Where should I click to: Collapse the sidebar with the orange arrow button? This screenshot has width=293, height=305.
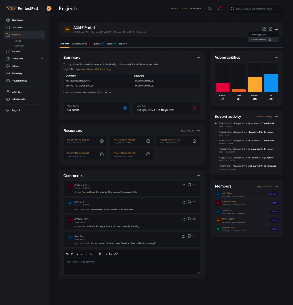[x=49, y=8]
